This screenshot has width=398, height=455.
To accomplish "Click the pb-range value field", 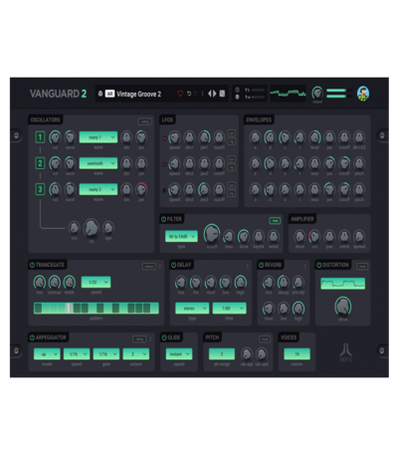I will pos(222,354).
